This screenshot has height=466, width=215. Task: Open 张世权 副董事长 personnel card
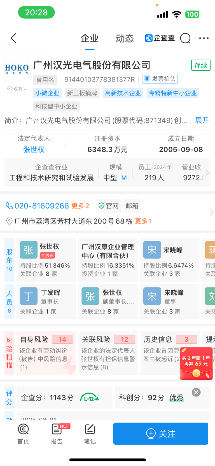point(108,302)
